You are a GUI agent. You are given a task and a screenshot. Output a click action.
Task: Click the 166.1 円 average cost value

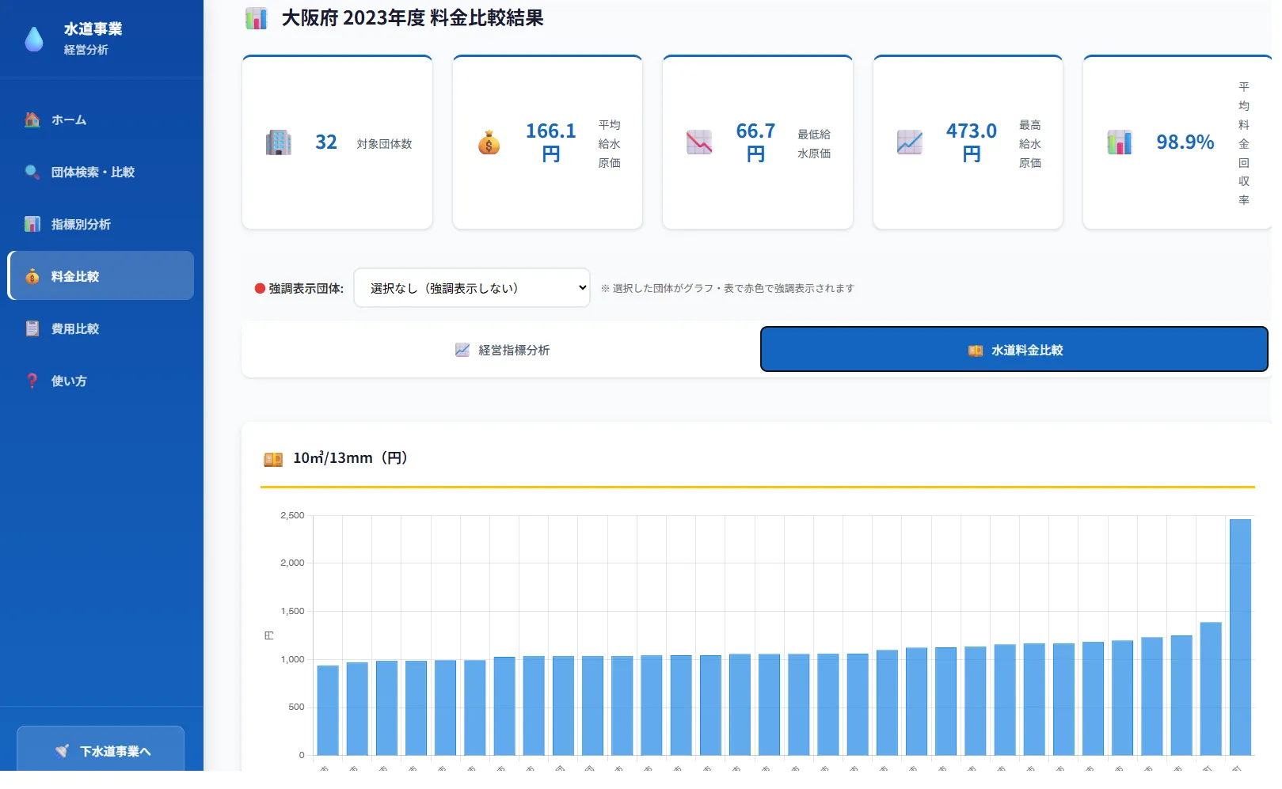(550, 142)
